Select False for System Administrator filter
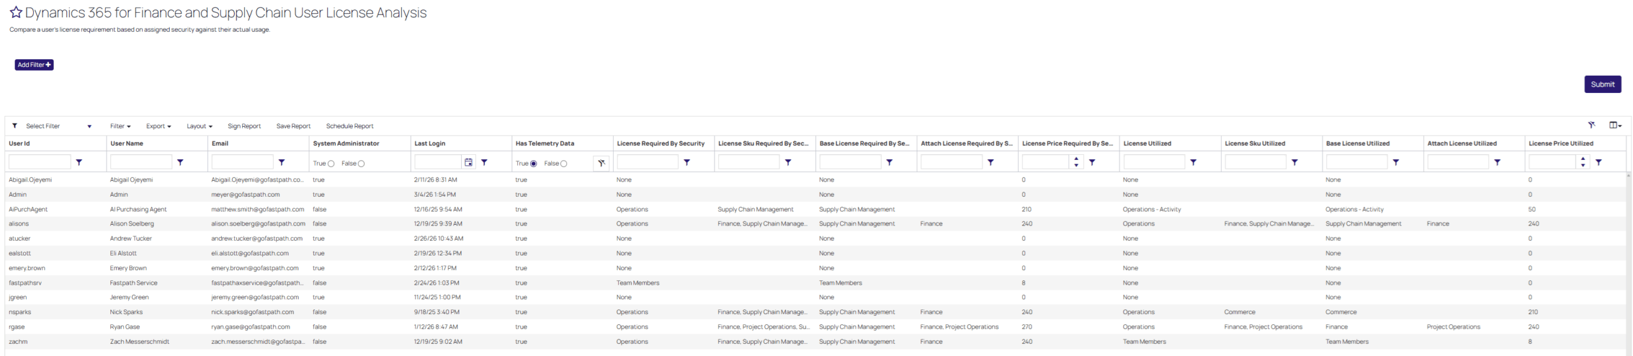The image size is (1633, 356). [361, 164]
